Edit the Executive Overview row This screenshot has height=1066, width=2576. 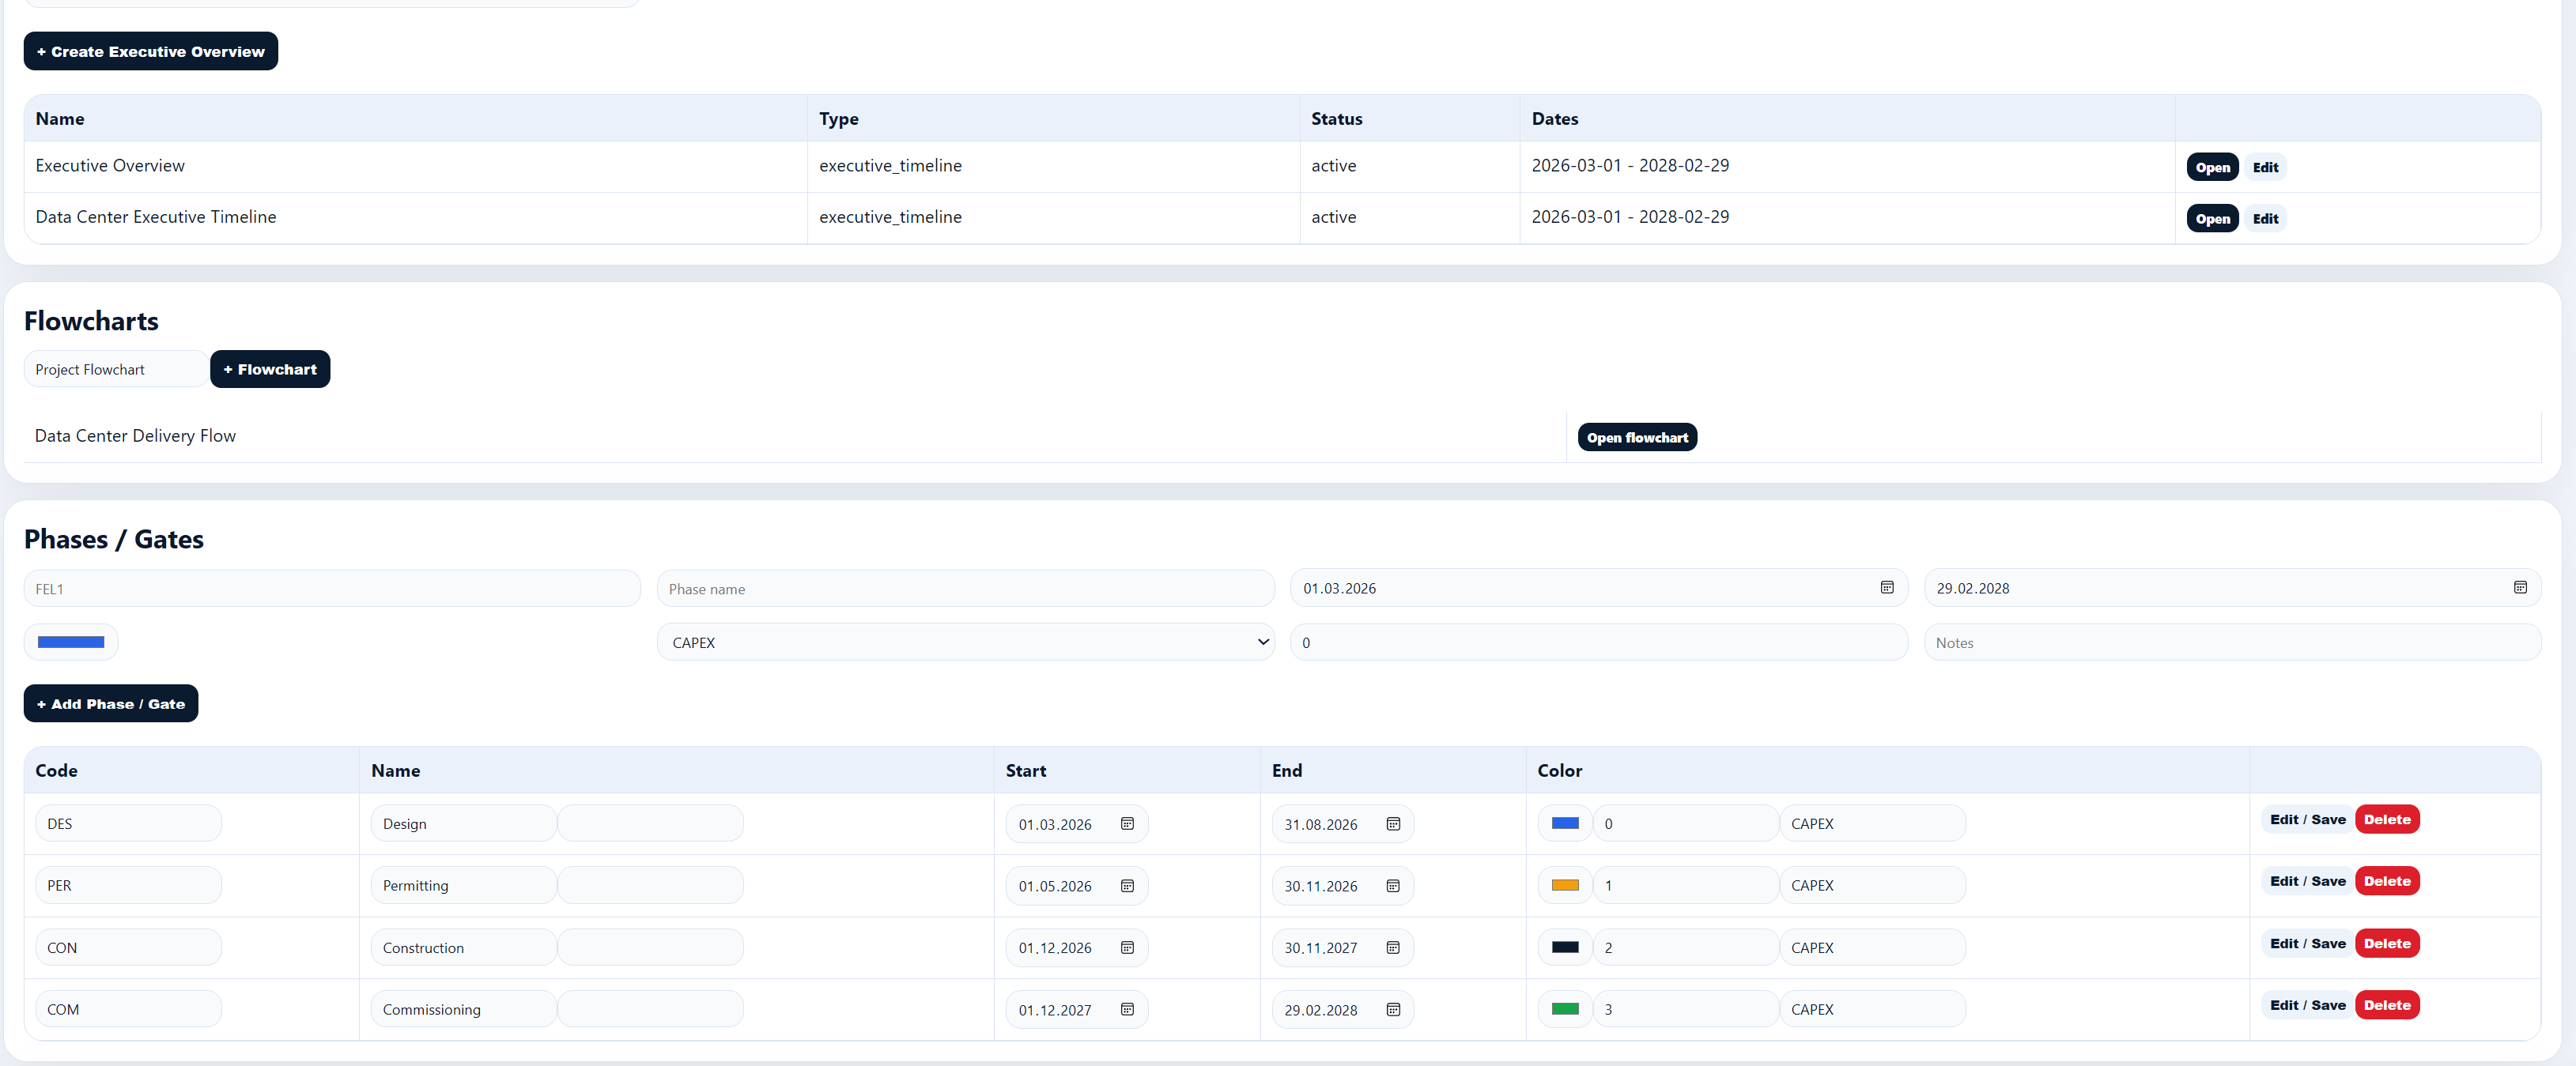(2265, 167)
